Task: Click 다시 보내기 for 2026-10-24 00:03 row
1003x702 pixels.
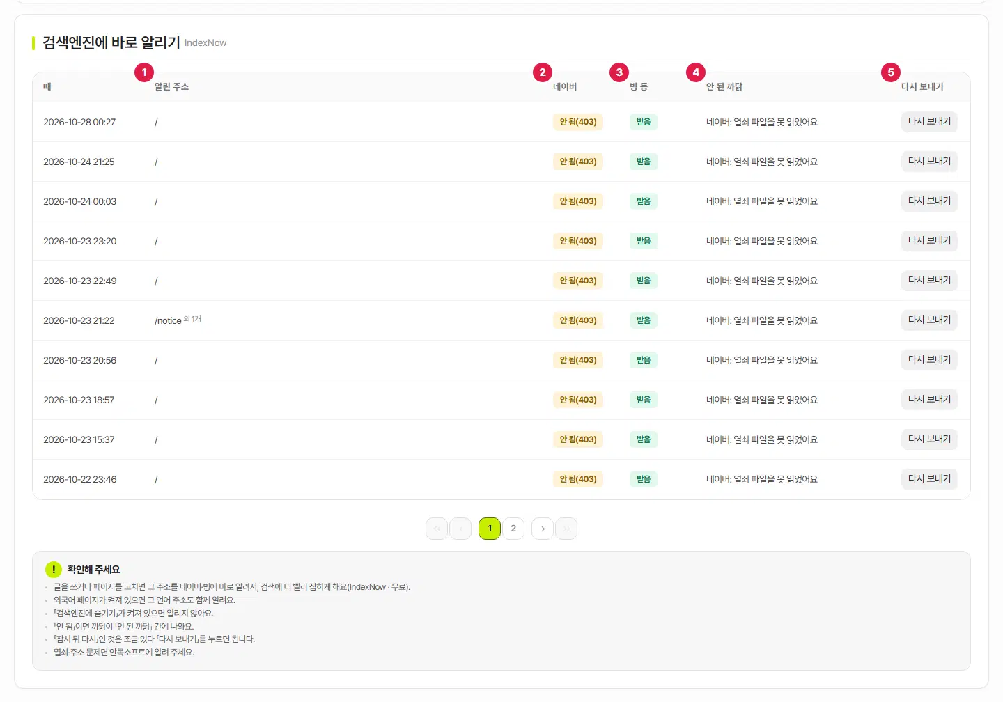Action: [x=929, y=201]
